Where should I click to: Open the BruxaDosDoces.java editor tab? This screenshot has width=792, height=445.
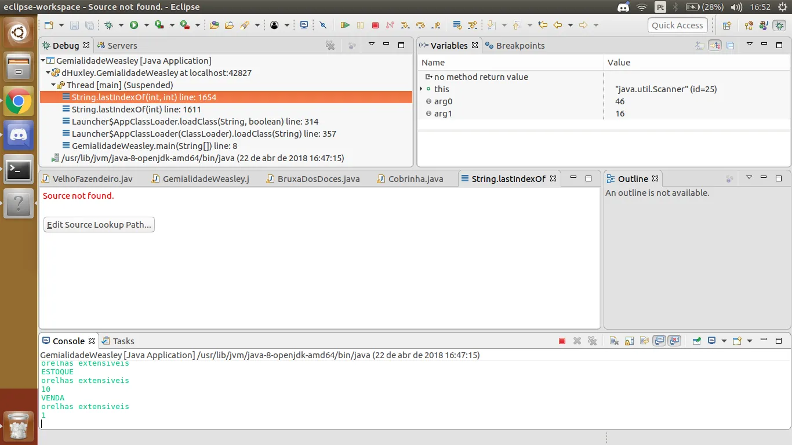click(x=313, y=178)
